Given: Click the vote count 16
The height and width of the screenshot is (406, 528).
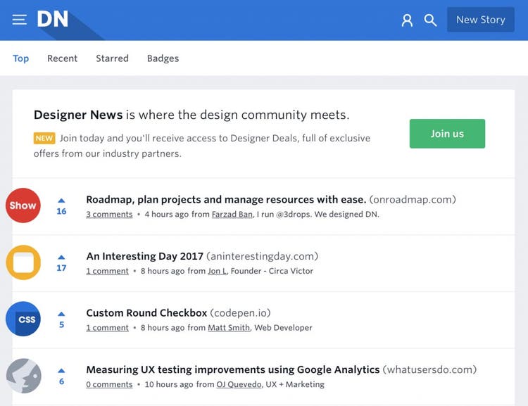Looking at the screenshot, I should (x=61, y=211).
